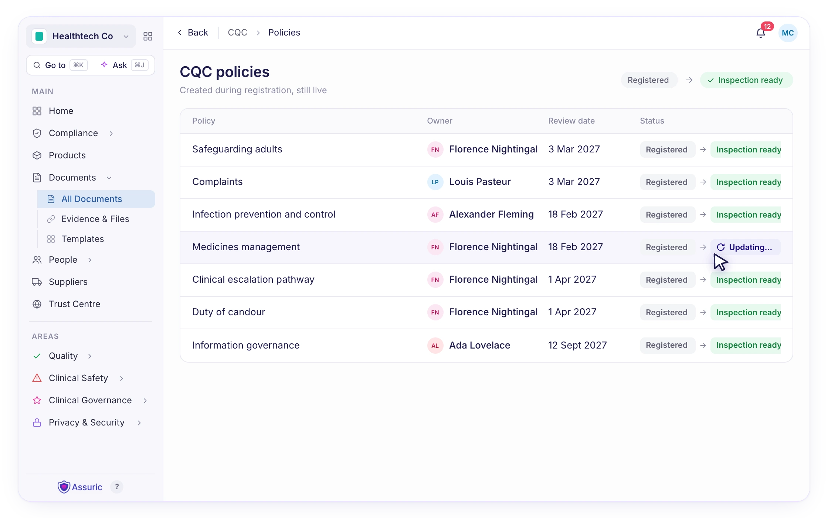Expand the People section chevron
The width and height of the screenshot is (828, 518).
[90, 260]
